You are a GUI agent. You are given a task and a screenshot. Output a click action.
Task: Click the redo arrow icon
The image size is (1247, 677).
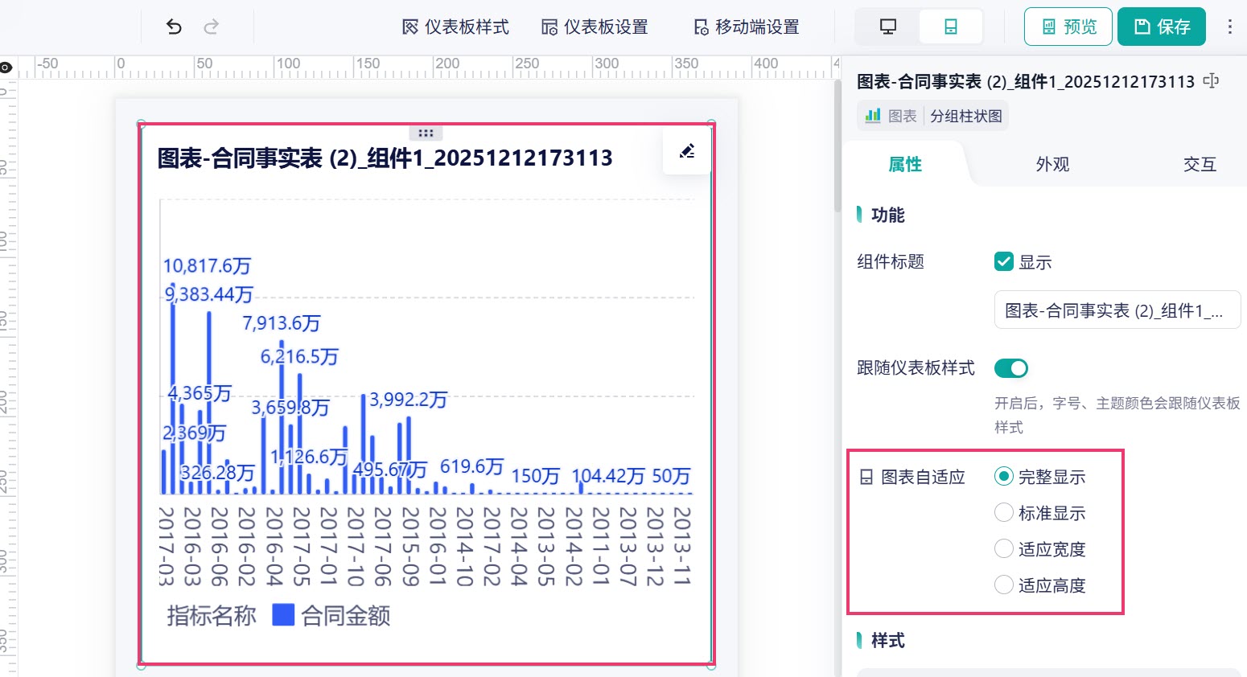(211, 27)
